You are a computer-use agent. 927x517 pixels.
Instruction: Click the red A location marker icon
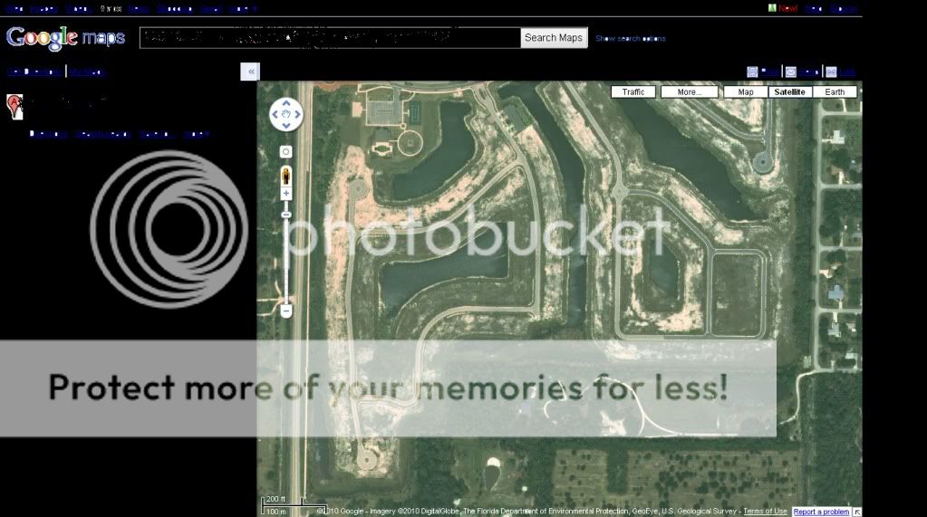14,106
